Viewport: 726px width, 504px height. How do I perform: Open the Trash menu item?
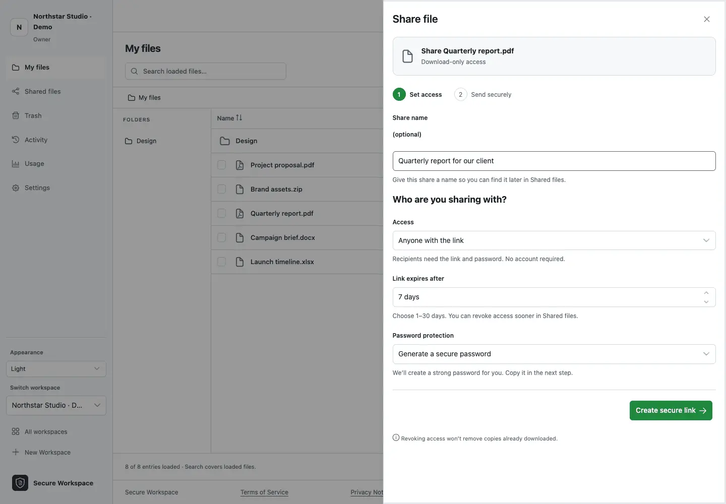55,116
